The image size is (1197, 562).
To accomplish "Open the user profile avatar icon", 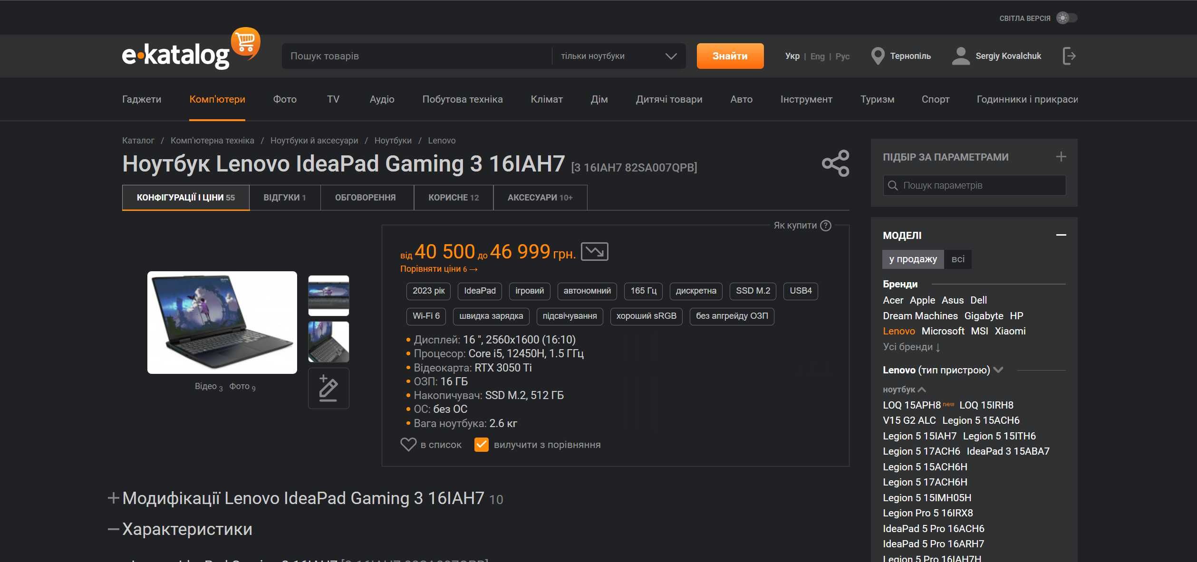I will 961,56.
